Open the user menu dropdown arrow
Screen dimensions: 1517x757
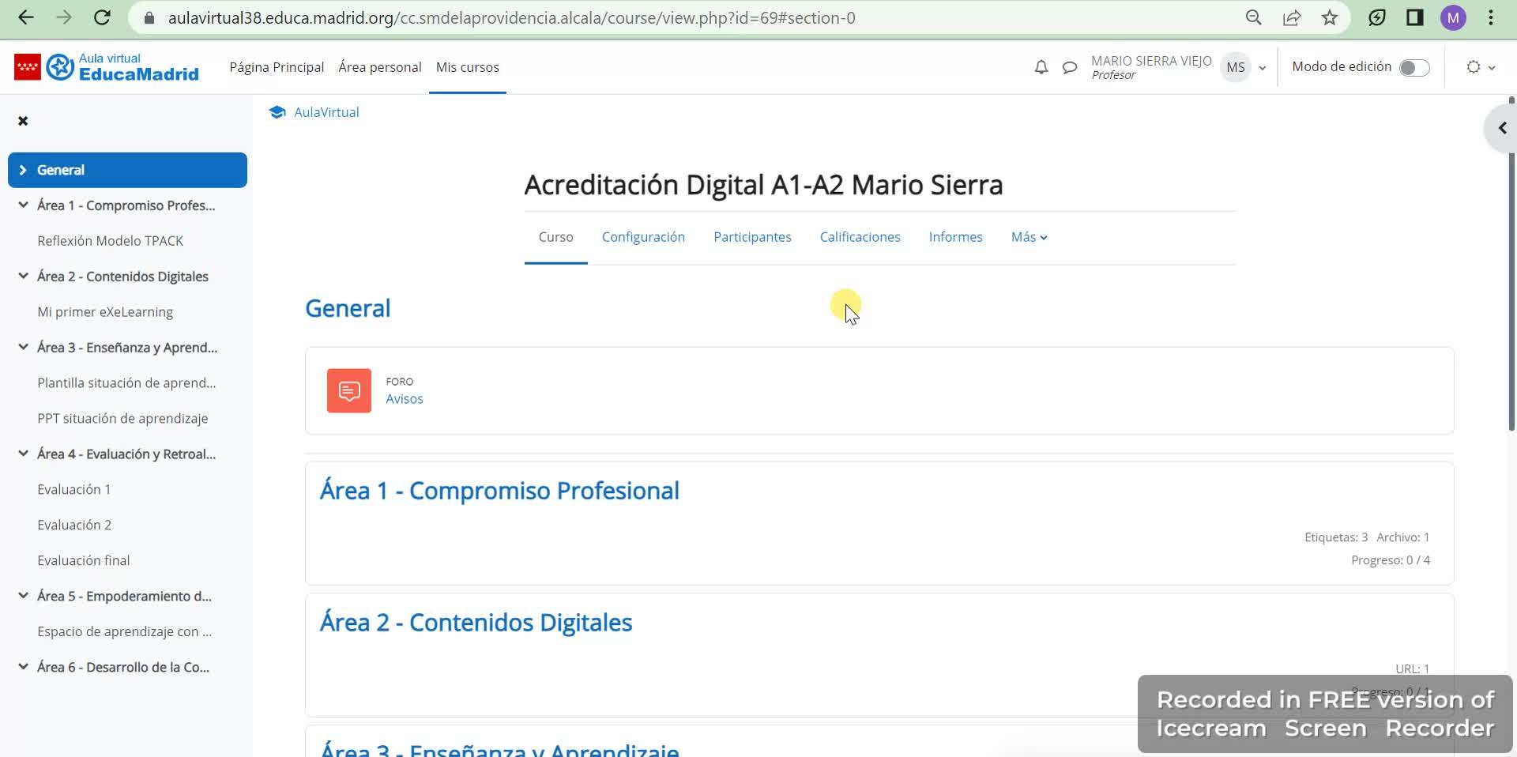point(1262,68)
